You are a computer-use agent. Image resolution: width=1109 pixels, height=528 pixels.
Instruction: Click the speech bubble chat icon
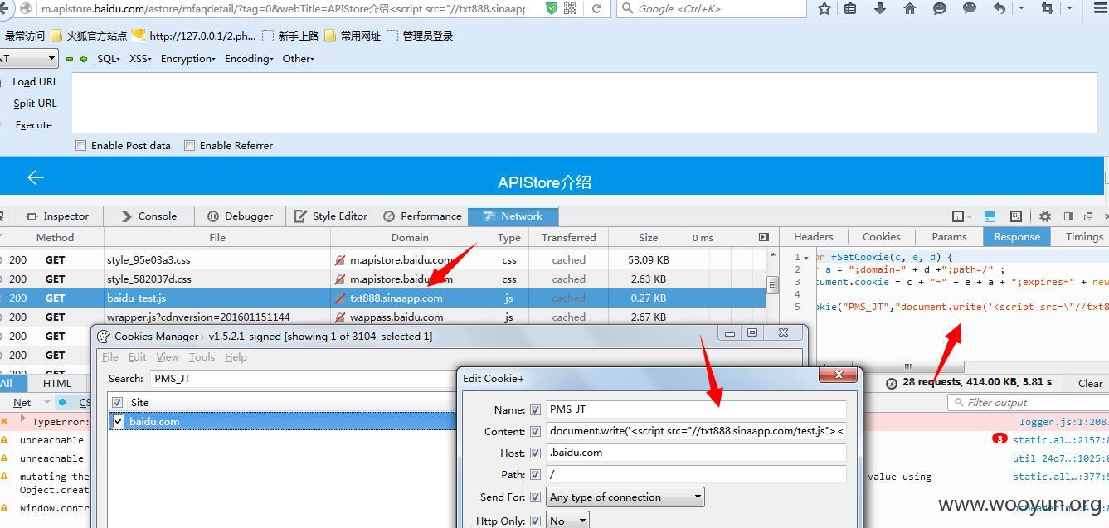coord(969,8)
